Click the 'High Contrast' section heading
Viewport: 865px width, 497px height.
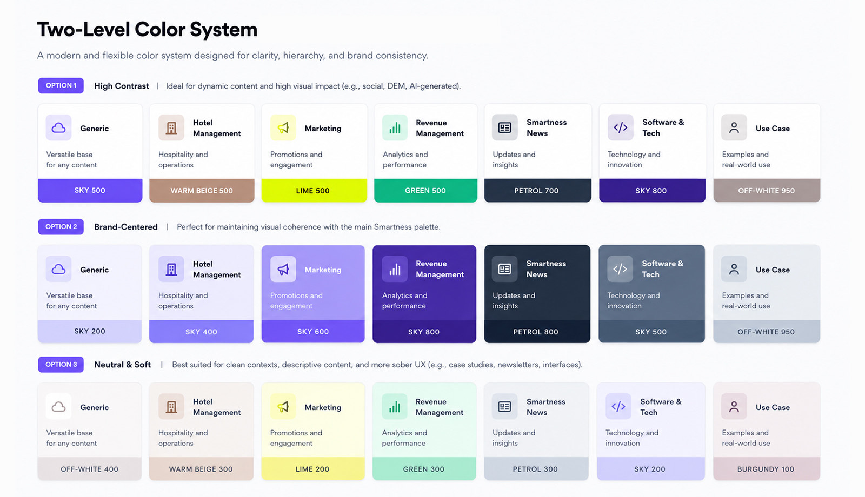tap(122, 86)
